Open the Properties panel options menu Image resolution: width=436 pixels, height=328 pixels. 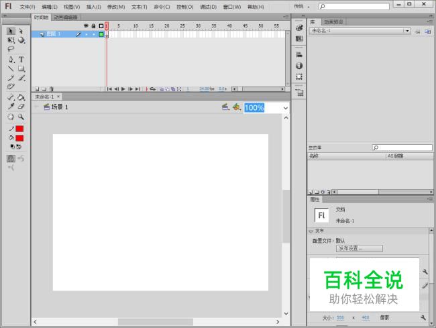coord(429,199)
